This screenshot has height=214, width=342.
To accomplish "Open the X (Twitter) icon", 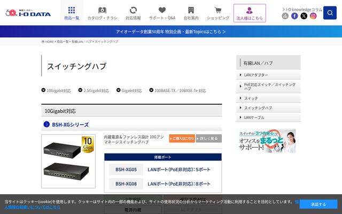I will click(304, 16).
